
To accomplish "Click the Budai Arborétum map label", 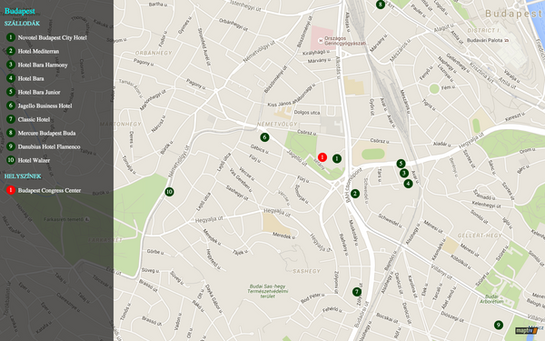I will pyautogui.click(x=491, y=299).
